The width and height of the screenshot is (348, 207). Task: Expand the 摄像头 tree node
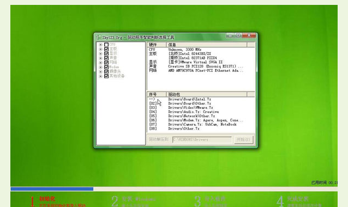coord(100,71)
